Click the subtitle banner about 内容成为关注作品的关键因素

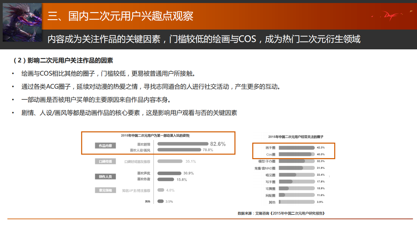click(205, 39)
